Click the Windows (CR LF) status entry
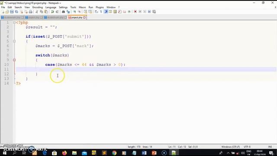Viewport: 277px width, 156px height. (231, 147)
